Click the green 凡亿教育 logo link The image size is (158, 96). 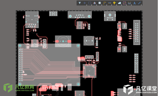[19, 88]
